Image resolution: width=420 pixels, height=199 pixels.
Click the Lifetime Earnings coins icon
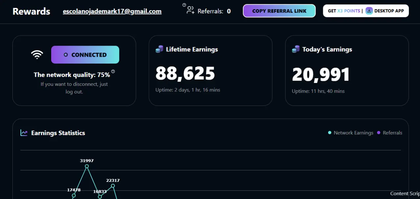(x=159, y=49)
